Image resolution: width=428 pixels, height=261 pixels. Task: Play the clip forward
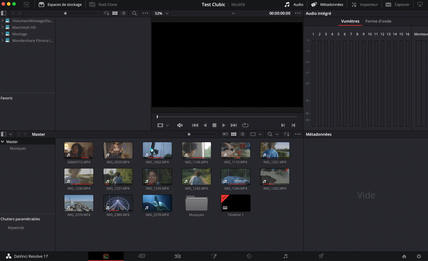(x=224, y=125)
